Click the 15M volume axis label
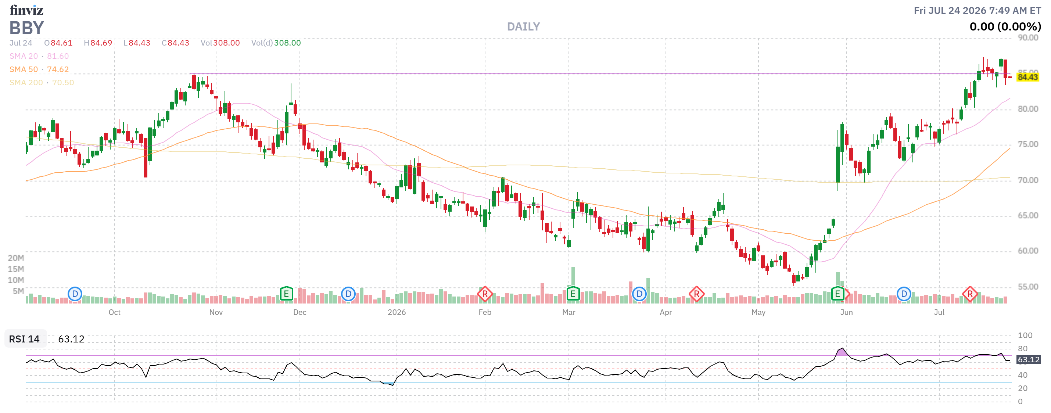The width and height of the screenshot is (1051, 413). coord(16,269)
